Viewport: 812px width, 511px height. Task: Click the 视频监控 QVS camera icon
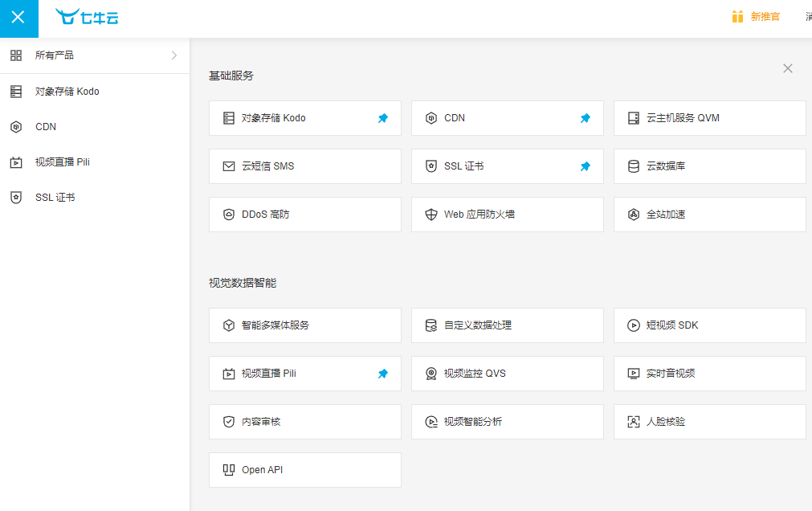[x=430, y=374]
